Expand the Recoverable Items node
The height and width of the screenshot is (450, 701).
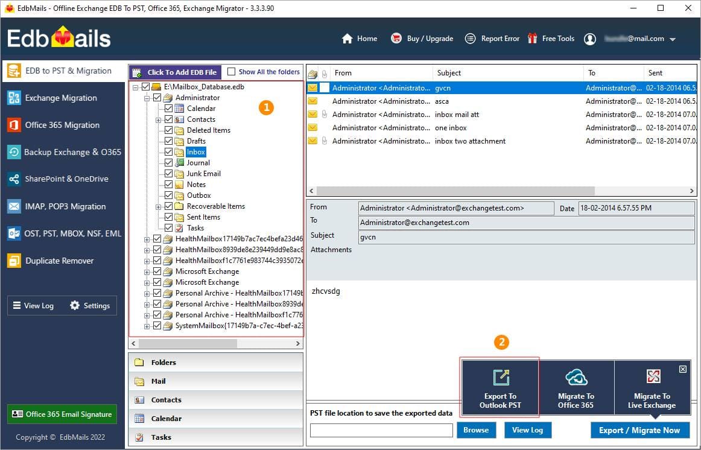[x=158, y=206]
